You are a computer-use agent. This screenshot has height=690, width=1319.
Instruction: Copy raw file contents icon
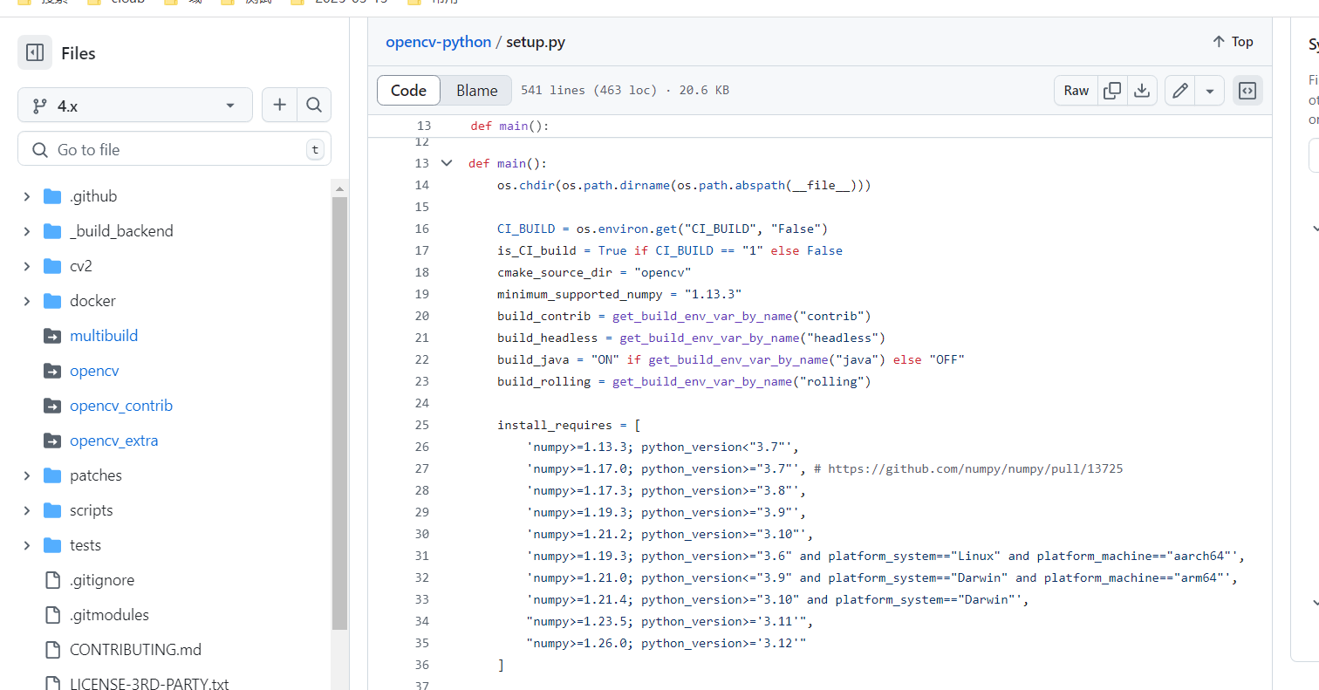point(1112,91)
